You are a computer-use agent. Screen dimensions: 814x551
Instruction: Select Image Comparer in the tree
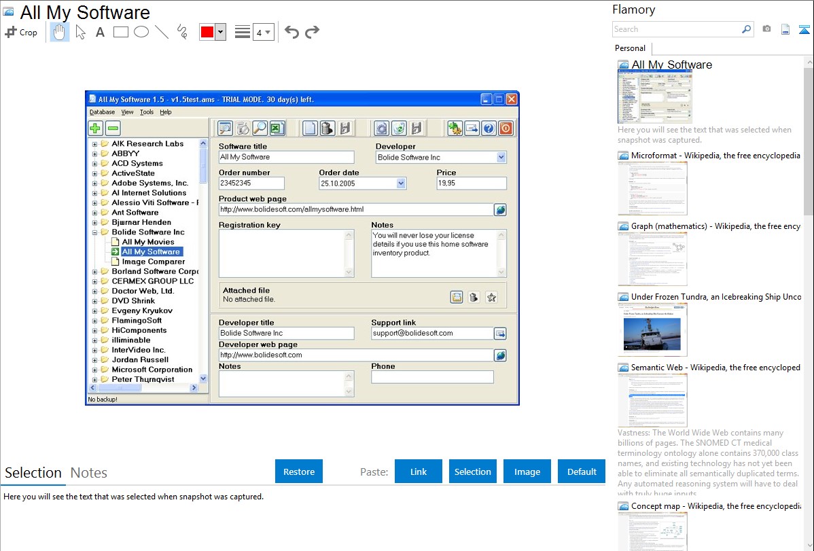pos(153,262)
